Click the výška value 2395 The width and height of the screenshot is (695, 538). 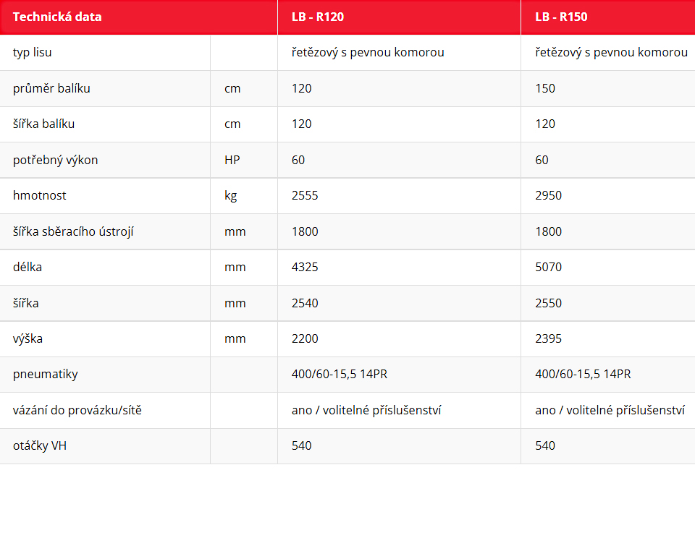(x=548, y=338)
